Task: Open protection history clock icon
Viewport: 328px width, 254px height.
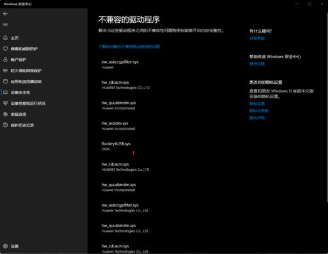Action: [5, 125]
